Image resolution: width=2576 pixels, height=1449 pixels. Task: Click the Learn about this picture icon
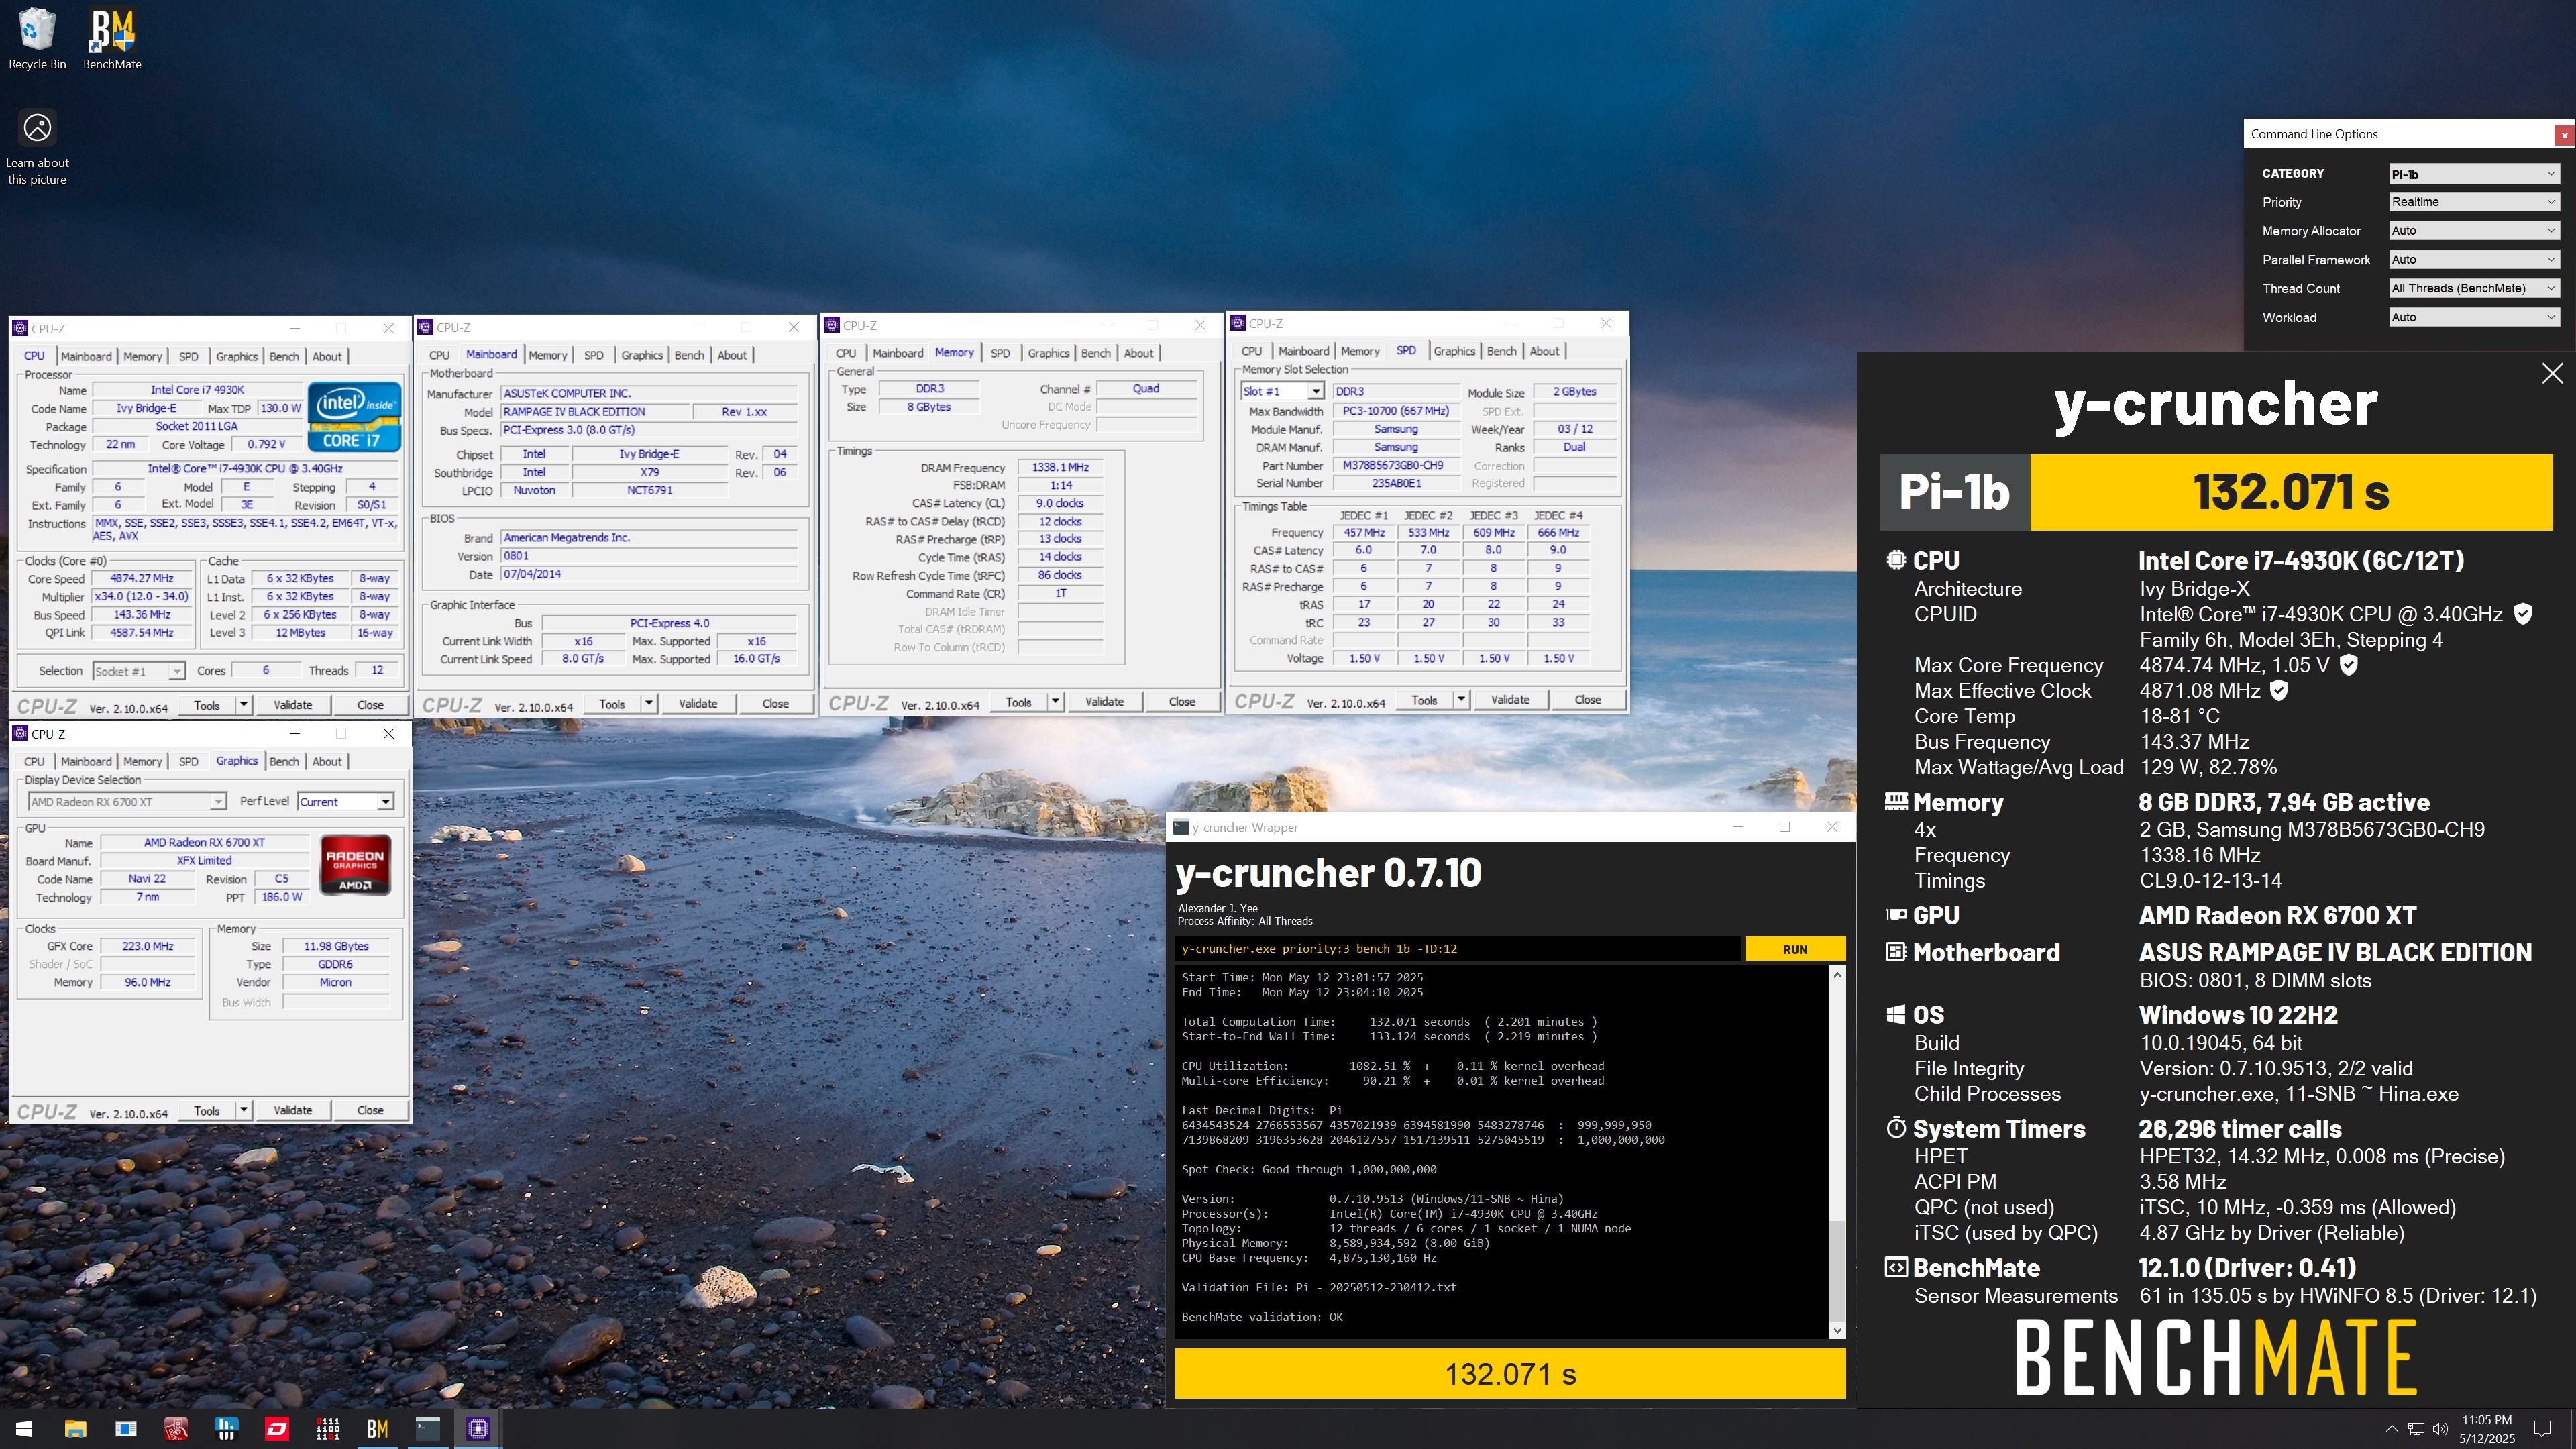[x=37, y=147]
